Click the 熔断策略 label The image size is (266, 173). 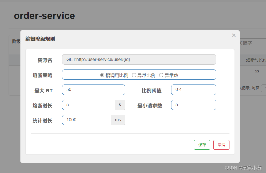[x=42, y=75]
